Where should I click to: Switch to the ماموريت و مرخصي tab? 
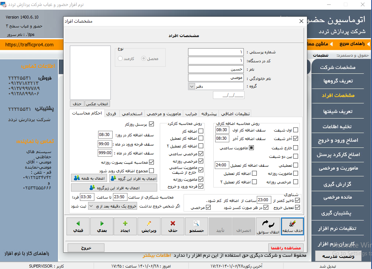pyautogui.click(x=164, y=114)
